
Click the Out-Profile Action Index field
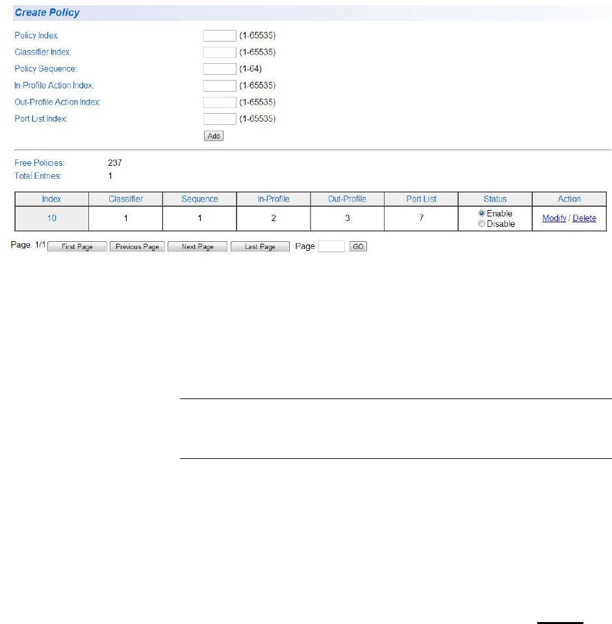(220, 102)
